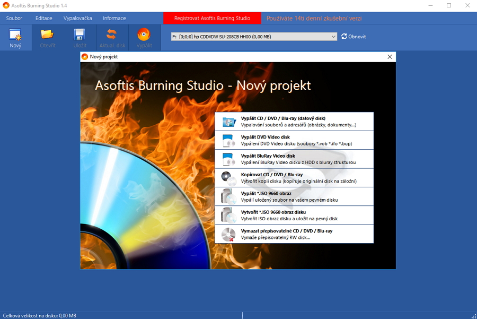
Task: Click the Nový projekt dialog flame icon
Action: point(85,57)
